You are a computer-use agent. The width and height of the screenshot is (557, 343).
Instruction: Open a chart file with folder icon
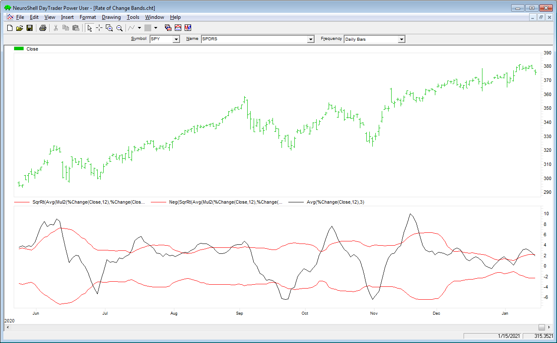[x=19, y=28]
